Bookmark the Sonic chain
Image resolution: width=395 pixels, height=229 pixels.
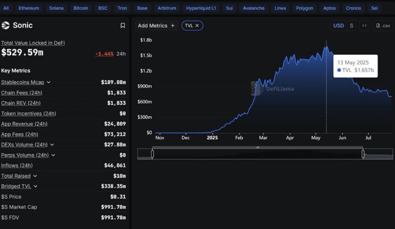123,25
